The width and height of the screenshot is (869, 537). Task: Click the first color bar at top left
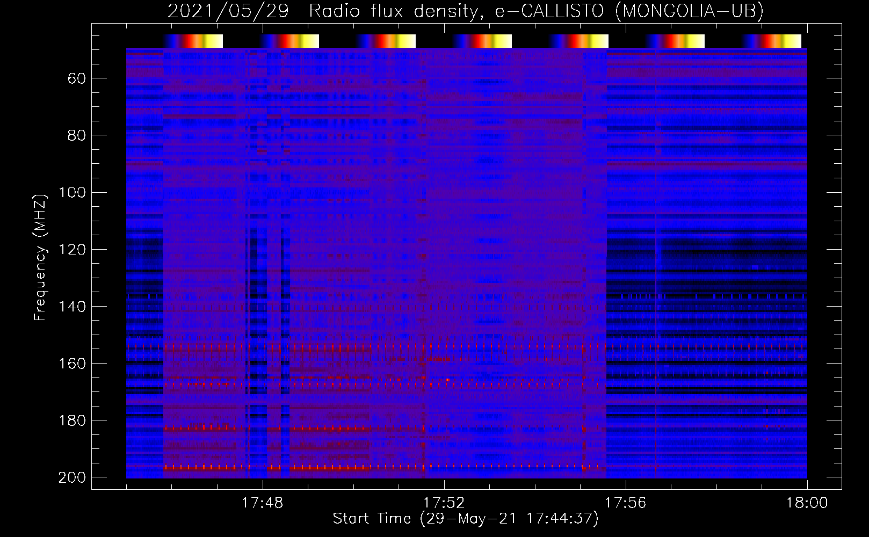tap(193, 41)
